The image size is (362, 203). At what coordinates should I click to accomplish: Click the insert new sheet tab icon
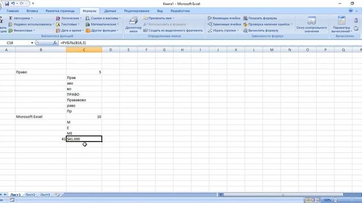pyautogui.click(x=58, y=195)
